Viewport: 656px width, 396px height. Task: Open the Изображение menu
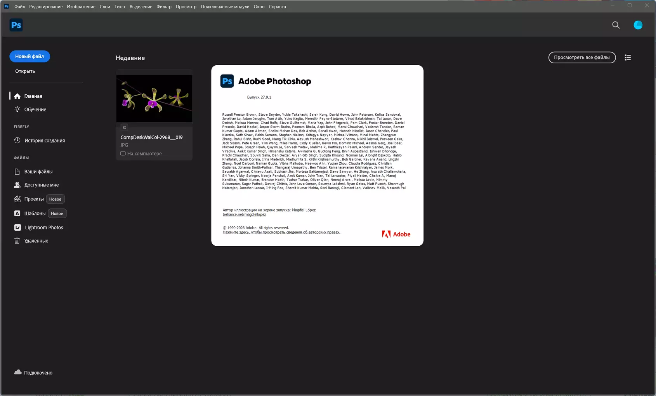click(81, 7)
